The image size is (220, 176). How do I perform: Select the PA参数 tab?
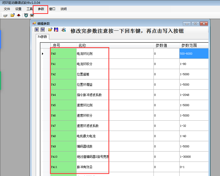(x=42, y=37)
